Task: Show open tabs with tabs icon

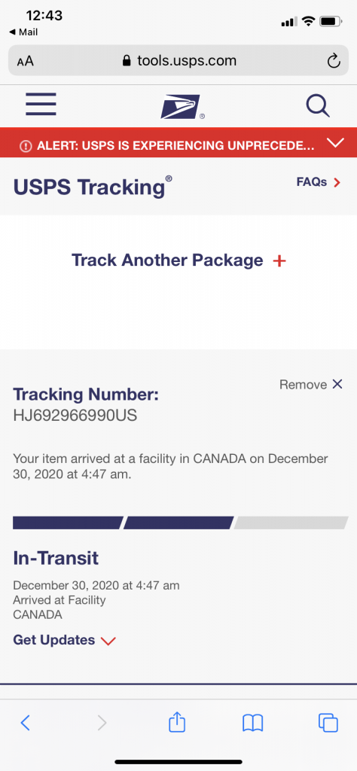Action: [328, 723]
